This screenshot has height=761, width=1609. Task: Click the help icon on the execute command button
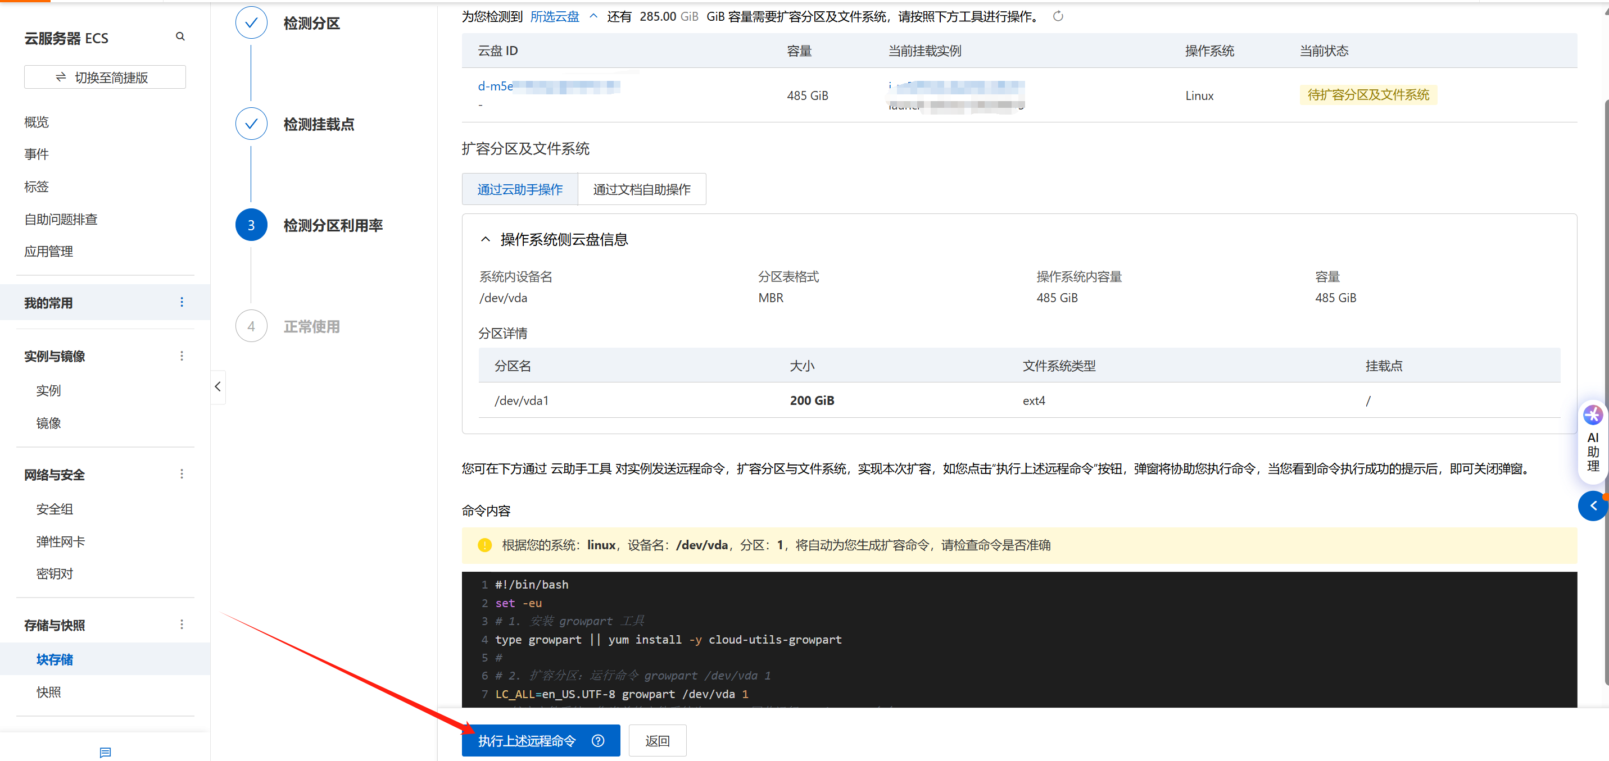pyautogui.click(x=598, y=740)
